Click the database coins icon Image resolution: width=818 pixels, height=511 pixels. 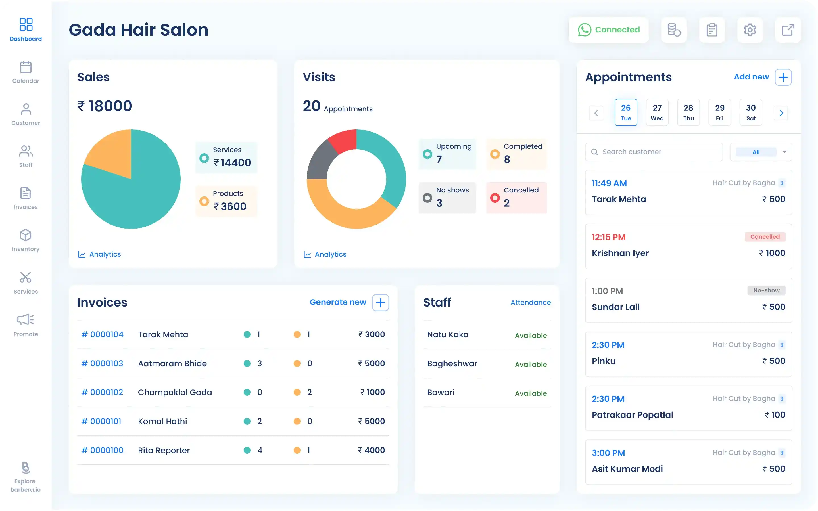pos(674,30)
